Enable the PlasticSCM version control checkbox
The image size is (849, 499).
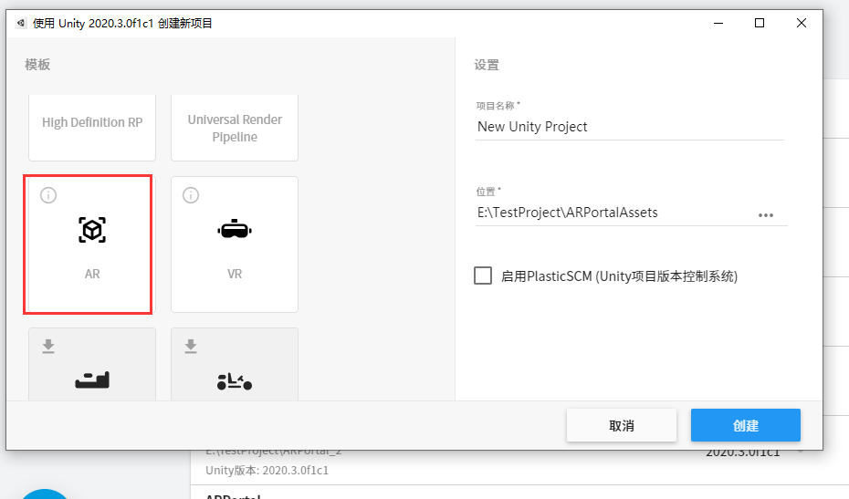(x=483, y=275)
